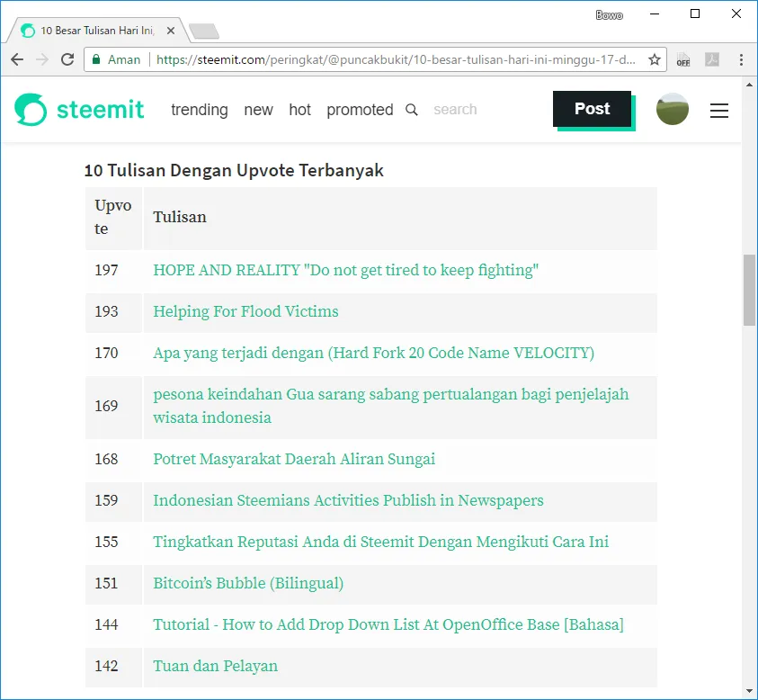The image size is (758, 700).
Task: Minimize the Chrome window
Action: point(655,14)
